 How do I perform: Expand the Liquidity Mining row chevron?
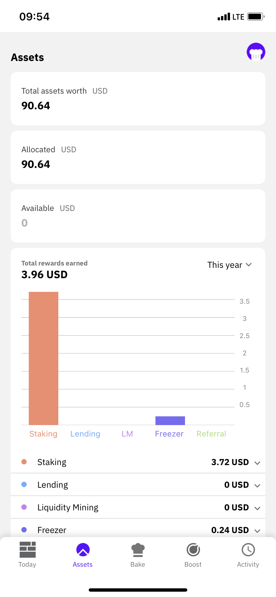tap(257, 508)
